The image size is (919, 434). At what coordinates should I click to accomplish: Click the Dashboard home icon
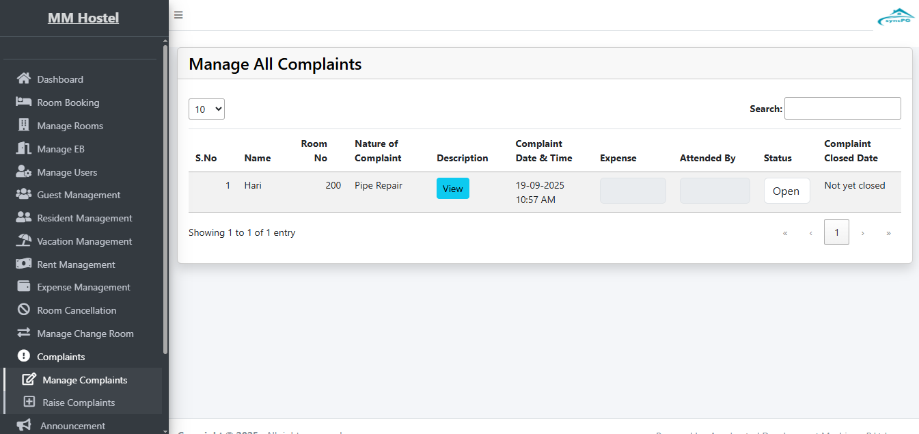[x=24, y=79]
